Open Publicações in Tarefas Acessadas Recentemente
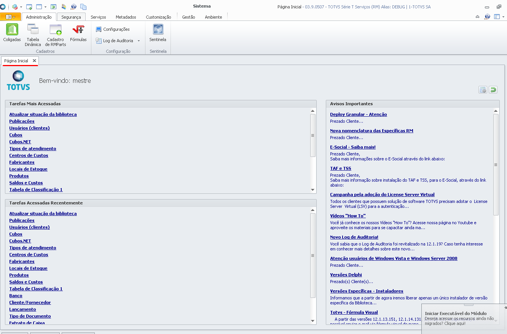 (22, 220)
